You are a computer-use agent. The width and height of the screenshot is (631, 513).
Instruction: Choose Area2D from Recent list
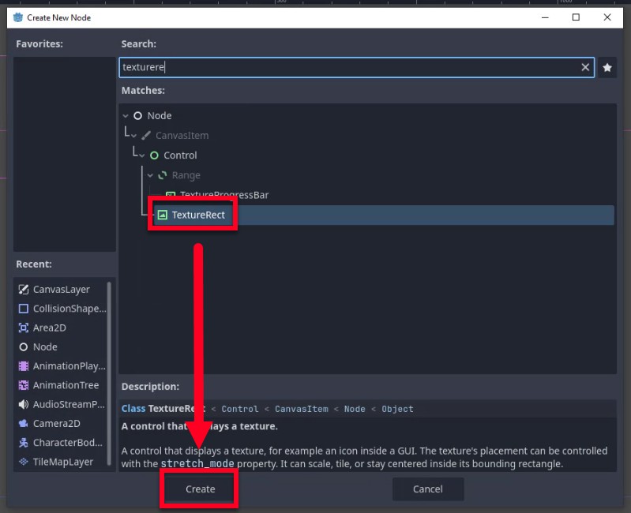pos(61,328)
